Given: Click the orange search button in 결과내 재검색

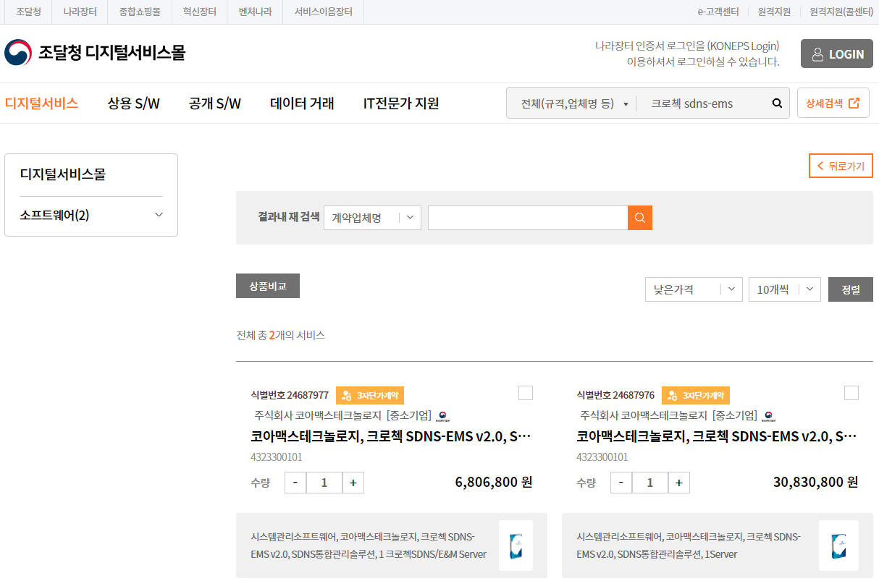Looking at the screenshot, I should 640,218.
